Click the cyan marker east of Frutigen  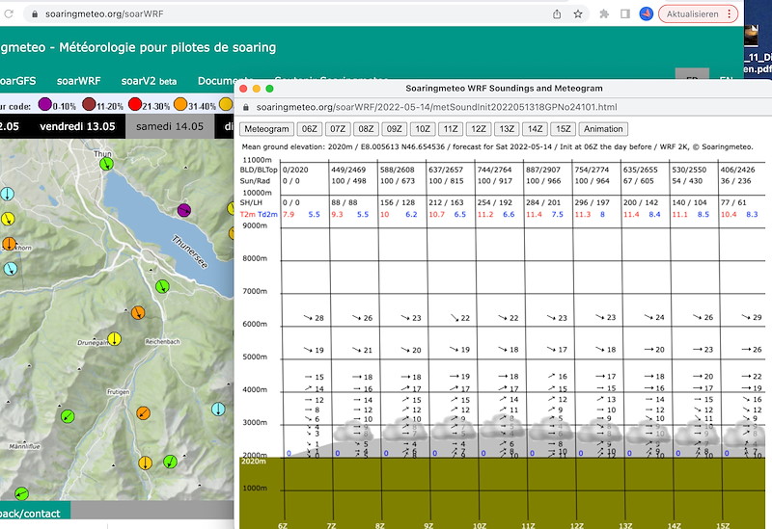point(218,410)
